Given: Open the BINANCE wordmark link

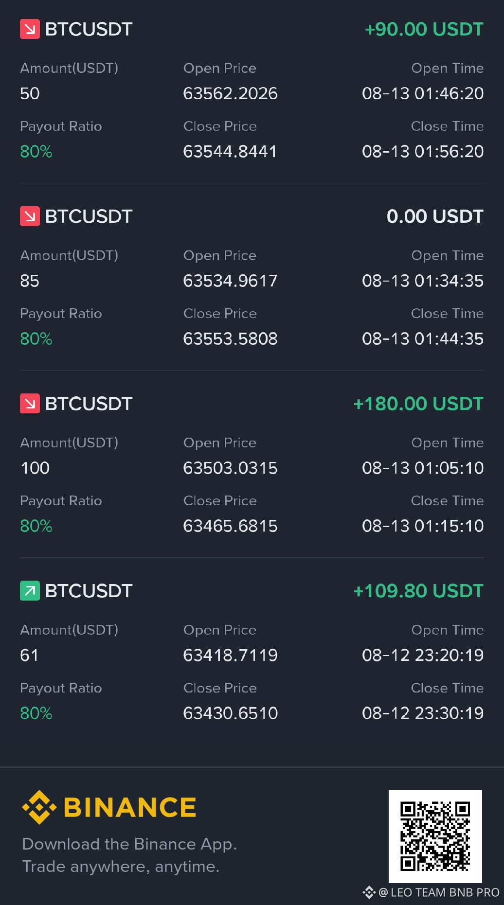Looking at the screenshot, I should (x=130, y=807).
